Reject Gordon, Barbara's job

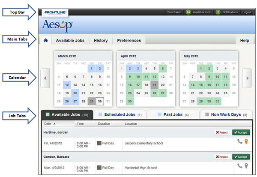pos(222,157)
